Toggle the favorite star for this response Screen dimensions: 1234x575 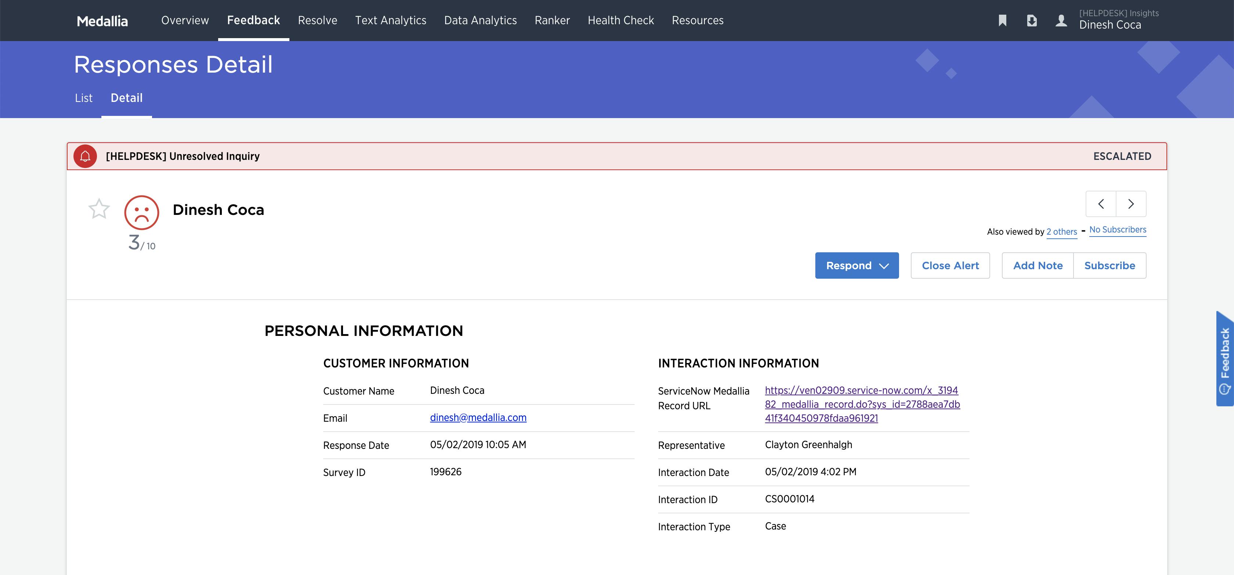(x=99, y=209)
